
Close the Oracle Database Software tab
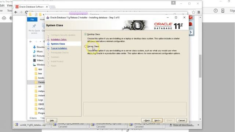pos(47,7)
